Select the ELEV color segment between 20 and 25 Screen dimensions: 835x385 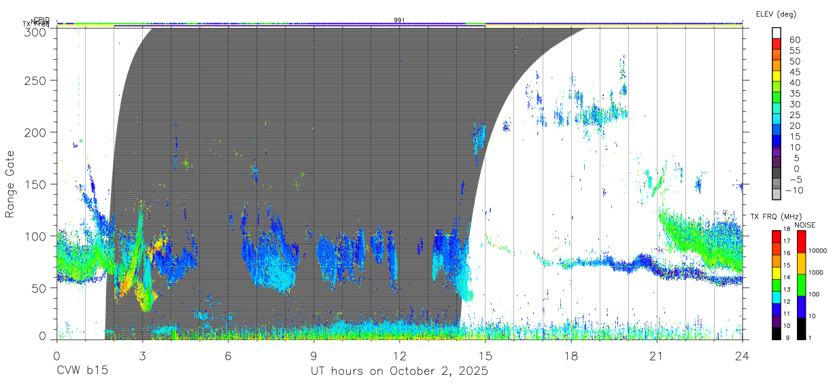pyautogui.click(x=777, y=120)
